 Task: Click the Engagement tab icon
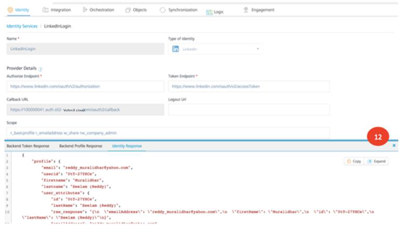246,10
